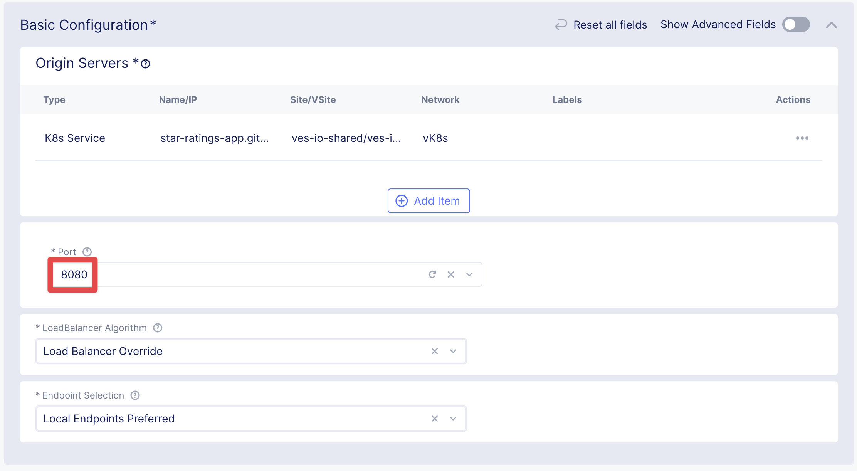Expand the Port dropdown chevron
The height and width of the screenshot is (471, 857).
click(469, 274)
